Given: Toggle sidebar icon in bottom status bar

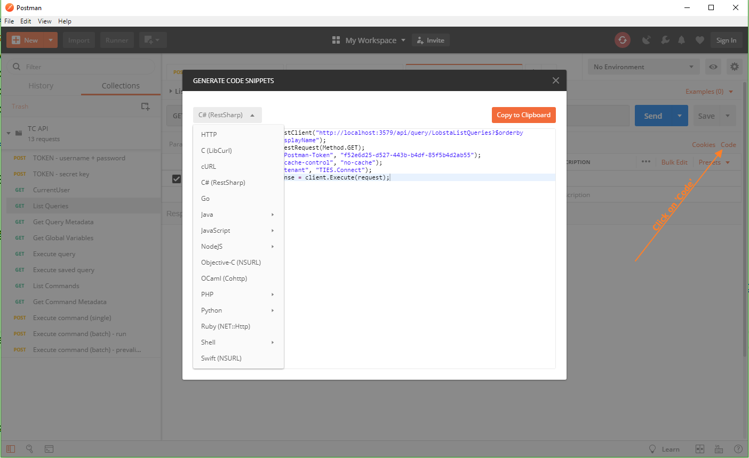Looking at the screenshot, I should point(11,449).
